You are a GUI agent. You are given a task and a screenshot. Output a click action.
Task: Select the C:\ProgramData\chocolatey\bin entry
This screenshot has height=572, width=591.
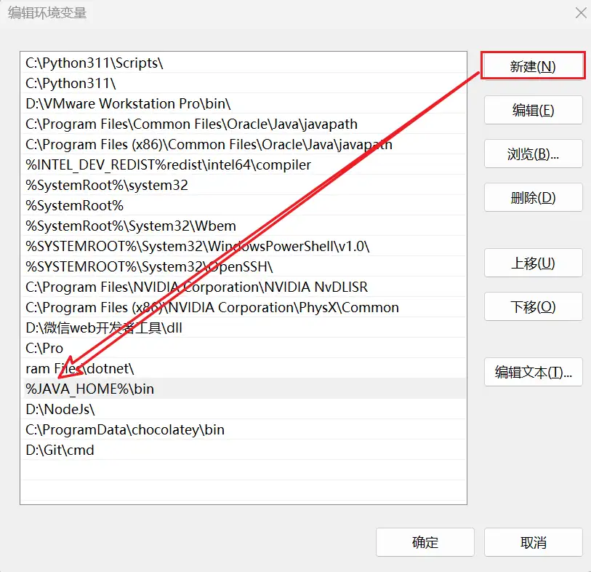tap(125, 429)
